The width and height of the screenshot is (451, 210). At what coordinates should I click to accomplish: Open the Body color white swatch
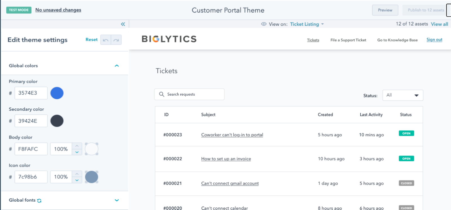(92, 149)
